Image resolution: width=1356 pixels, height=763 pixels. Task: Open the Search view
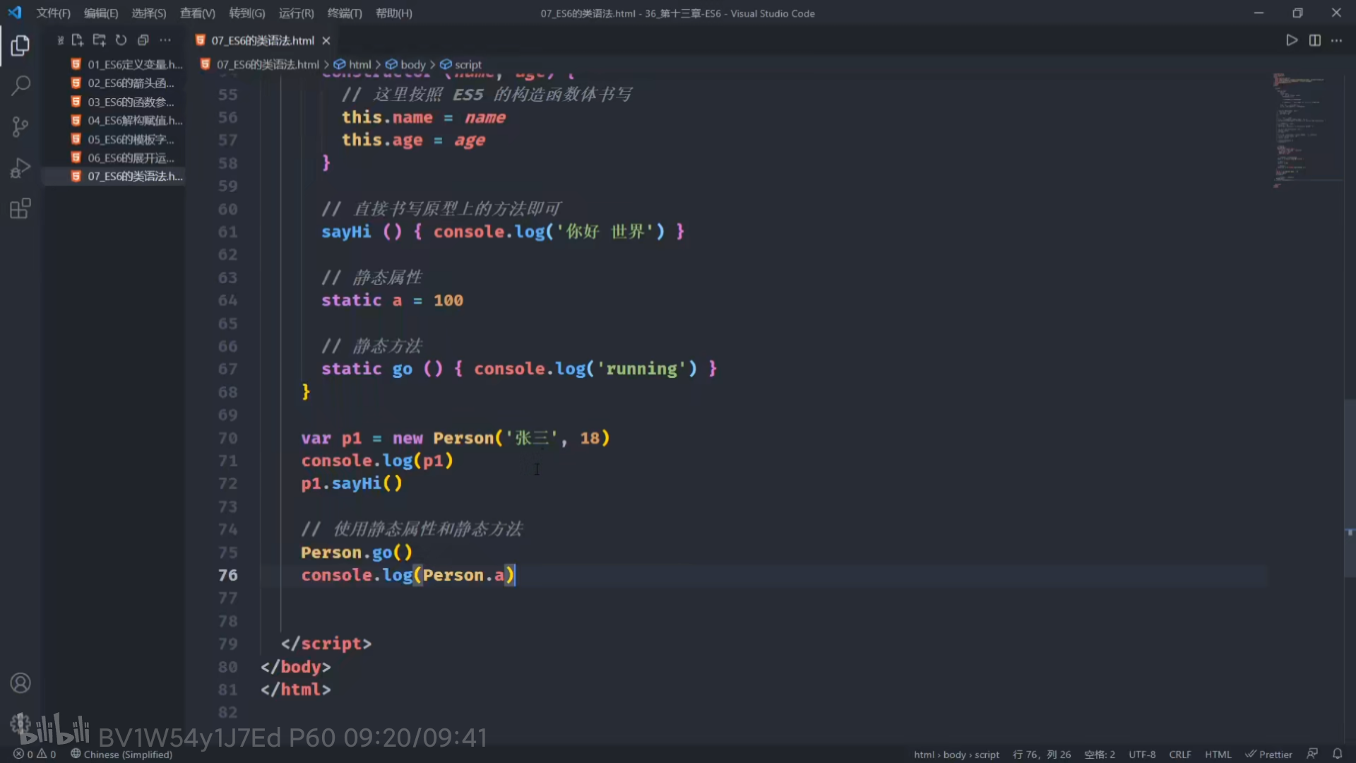point(20,86)
